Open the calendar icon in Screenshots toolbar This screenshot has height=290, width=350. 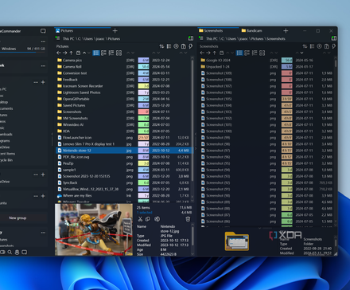(222, 53)
